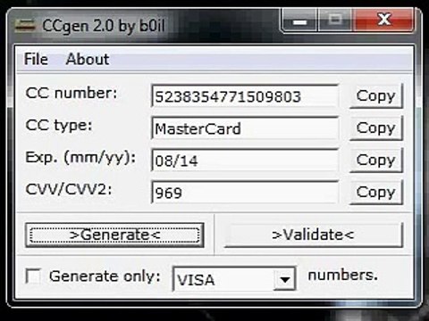The height and width of the screenshot is (321, 429).
Task: Open the About menu
Action: tap(88, 59)
